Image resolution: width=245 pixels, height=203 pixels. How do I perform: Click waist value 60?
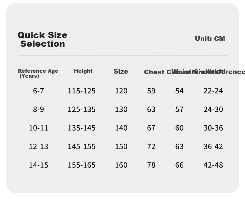point(179,128)
